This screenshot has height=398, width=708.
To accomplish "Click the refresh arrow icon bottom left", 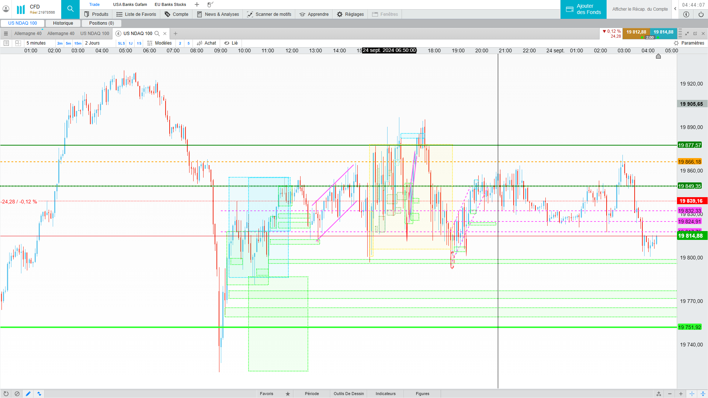I will pos(6,394).
